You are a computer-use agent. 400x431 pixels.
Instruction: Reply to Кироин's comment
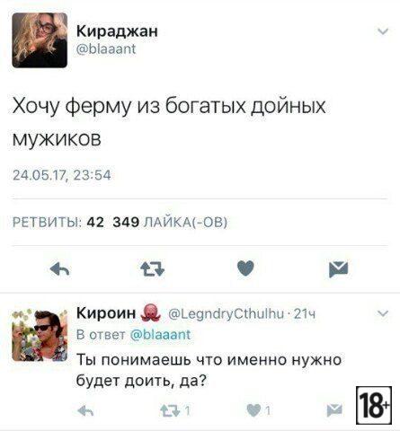[85, 411]
